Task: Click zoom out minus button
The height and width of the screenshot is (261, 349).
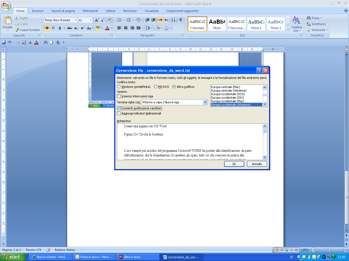Action: coord(313,250)
